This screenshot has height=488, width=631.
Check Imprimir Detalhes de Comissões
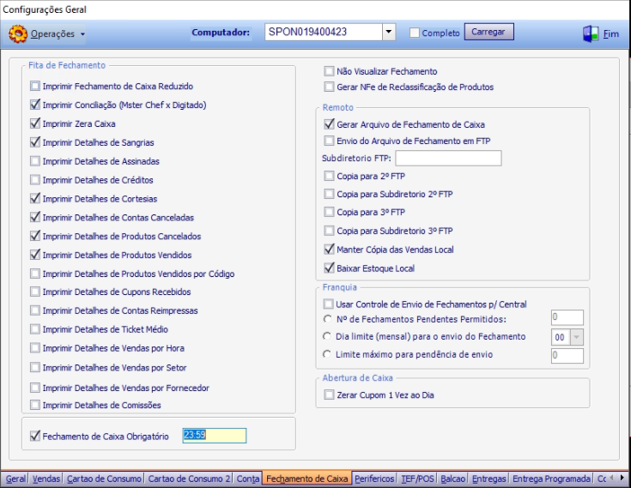tap(35, 405)
